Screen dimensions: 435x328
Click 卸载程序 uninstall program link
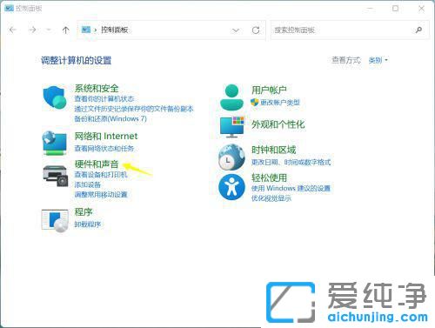pyautogui.click(x=88, y=224)
